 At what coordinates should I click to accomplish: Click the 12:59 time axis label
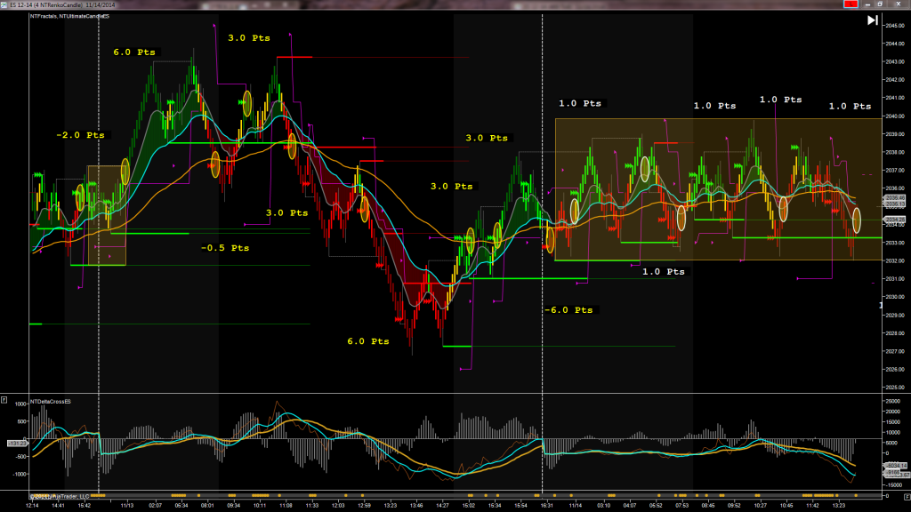pos(364,506)
